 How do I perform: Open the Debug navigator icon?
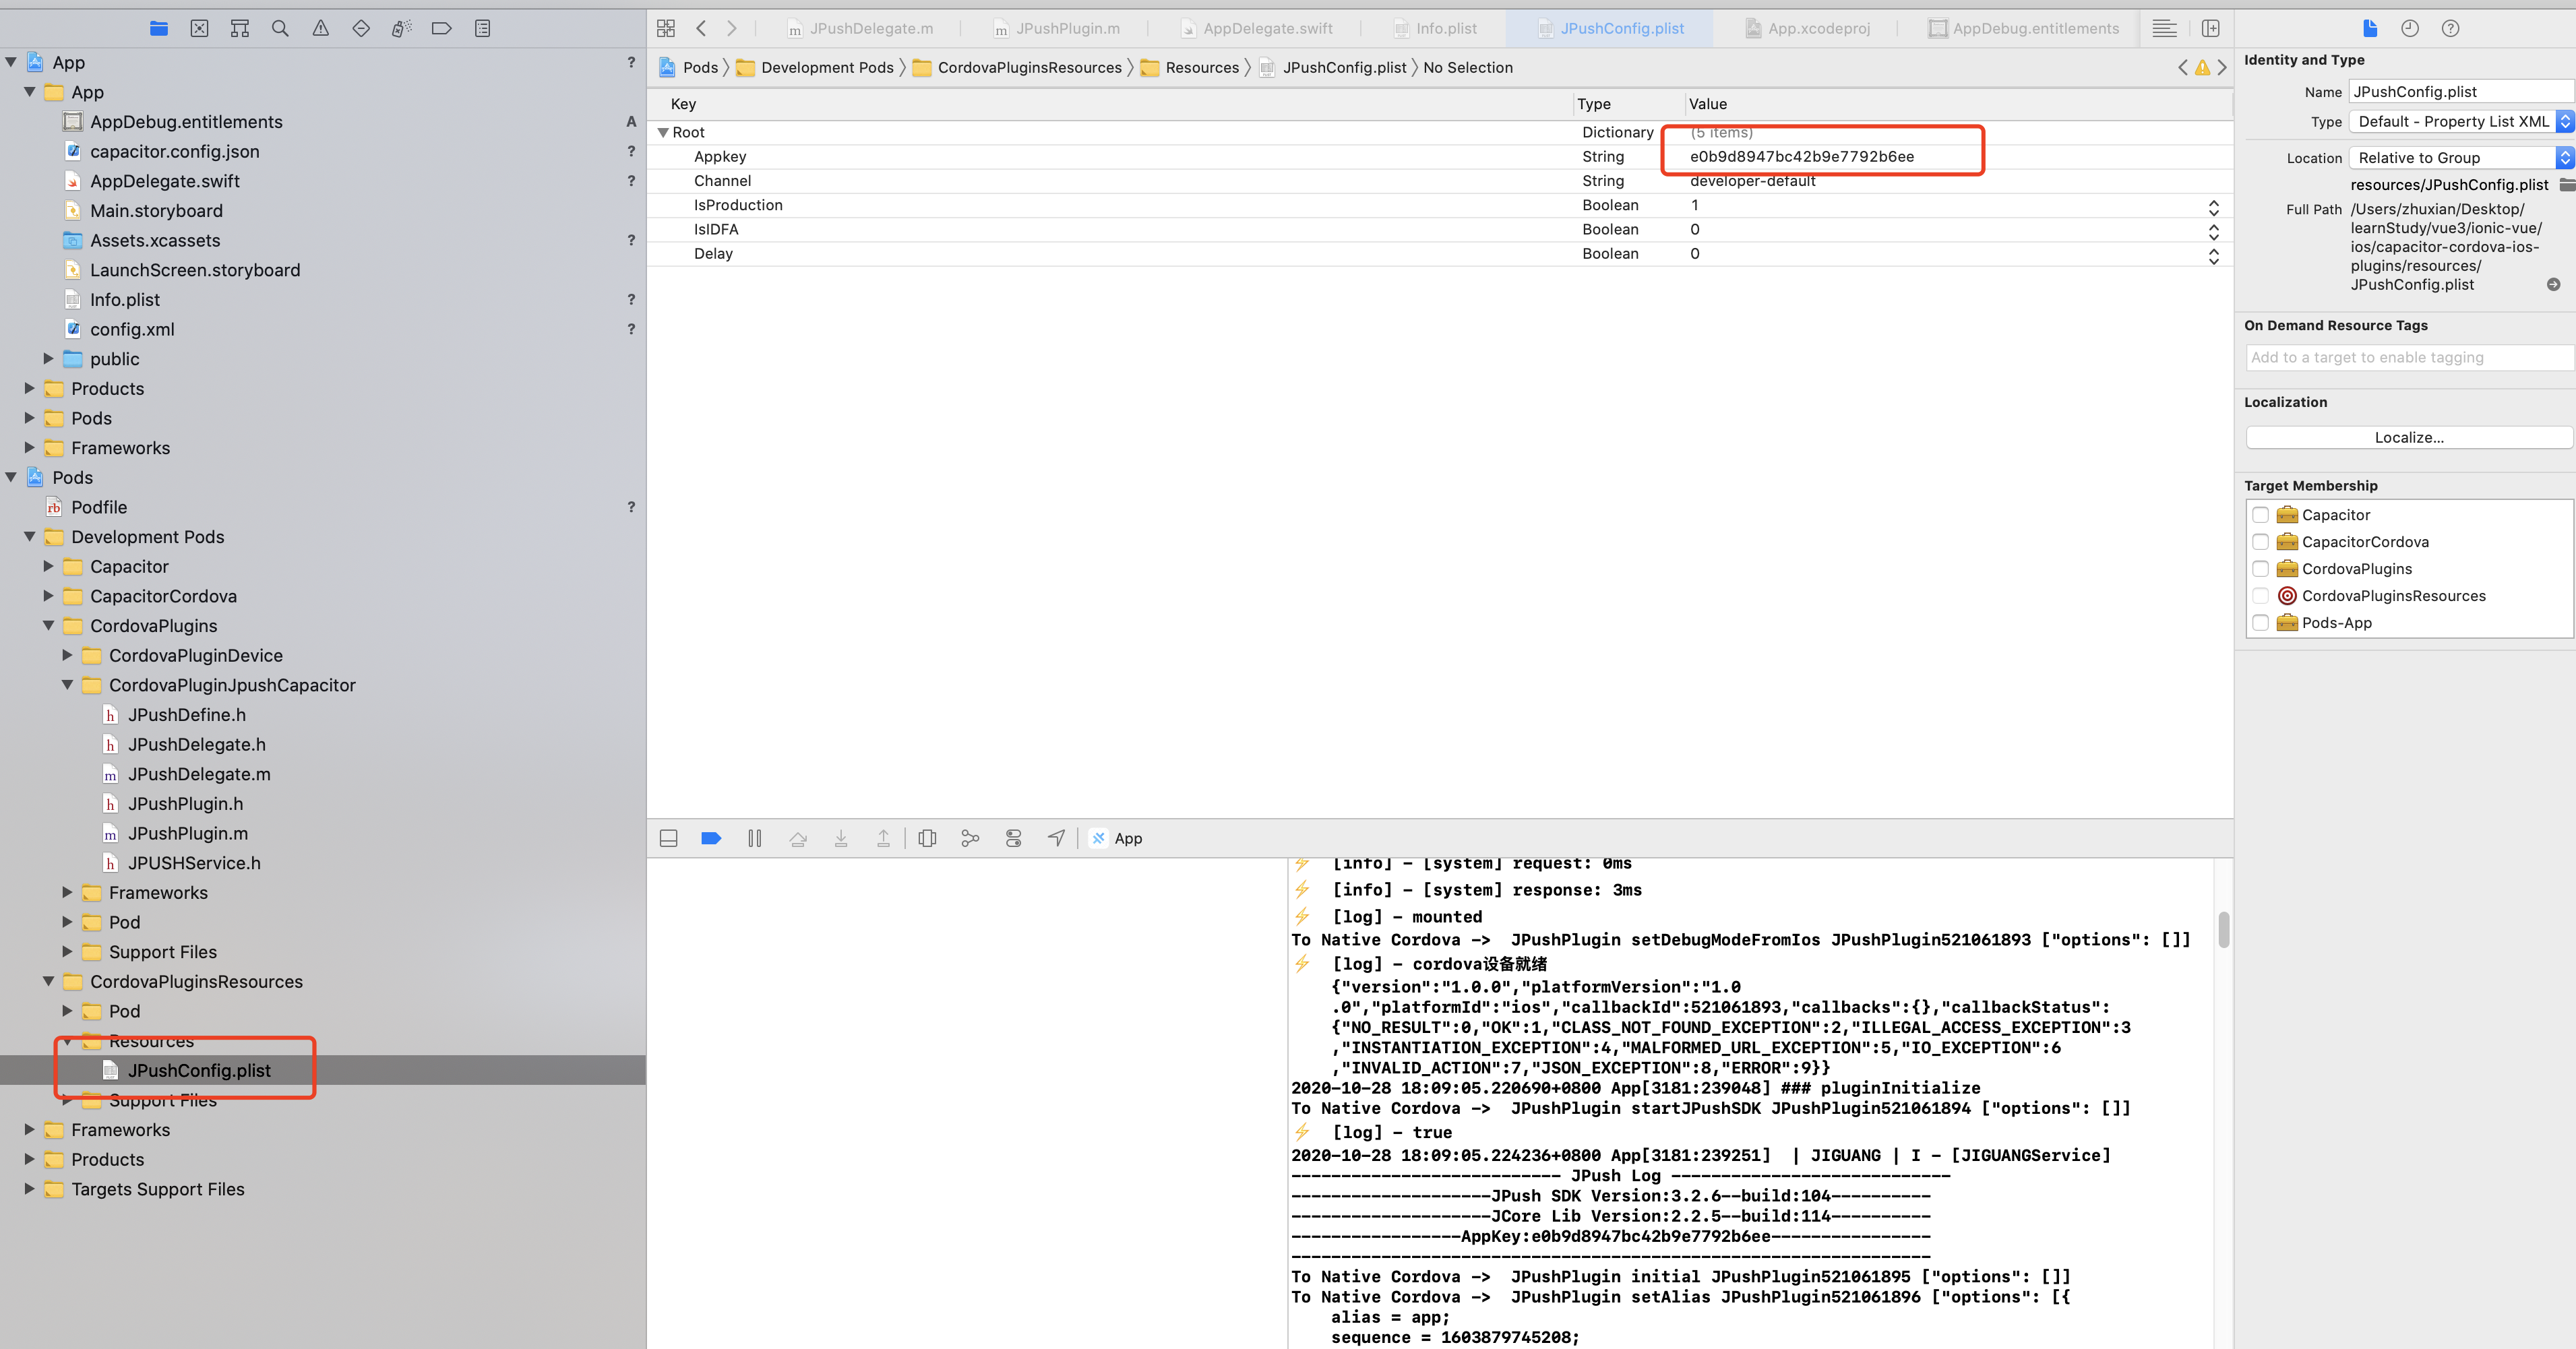pos(401,28)
